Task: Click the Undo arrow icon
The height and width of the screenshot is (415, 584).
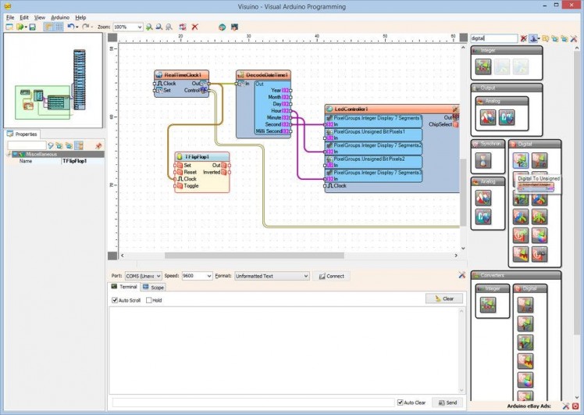Action: coord(70,27)
